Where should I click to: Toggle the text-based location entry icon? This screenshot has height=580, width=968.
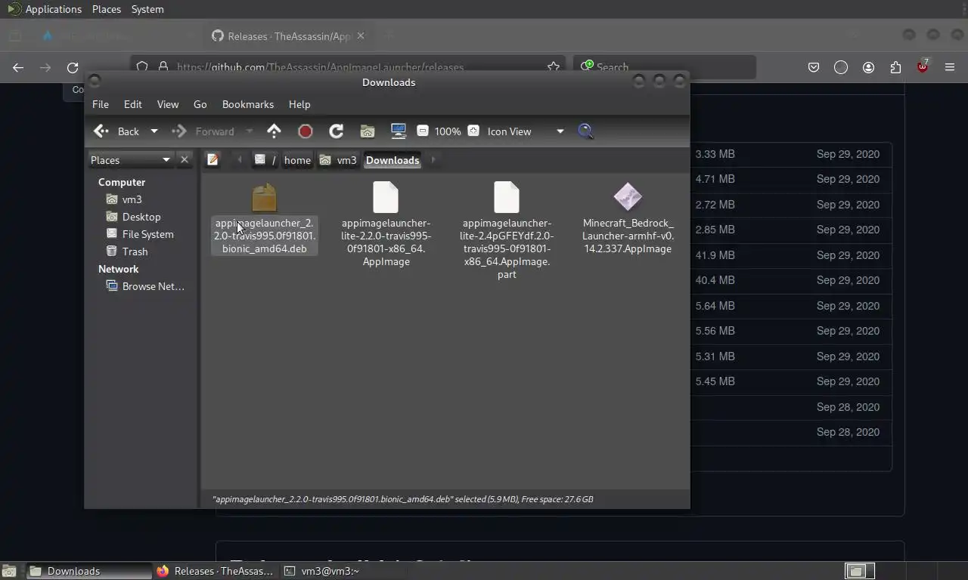pyautogui.click(x=213, y=159)
